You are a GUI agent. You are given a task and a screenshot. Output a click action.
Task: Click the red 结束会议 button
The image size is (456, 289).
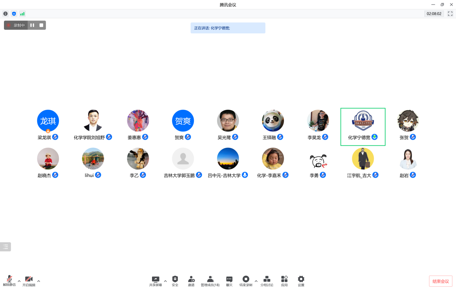tap(441, 281)
